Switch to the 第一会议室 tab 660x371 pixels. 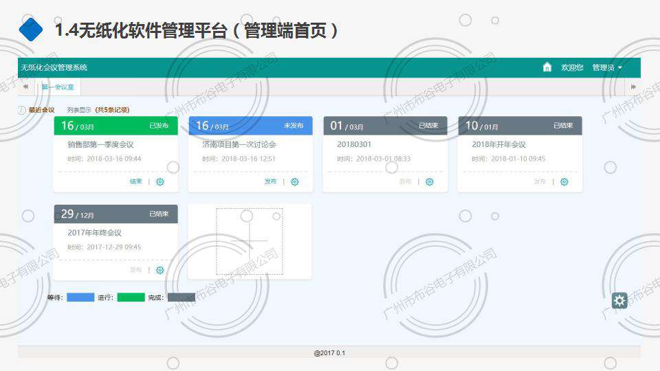click(58, 87)
